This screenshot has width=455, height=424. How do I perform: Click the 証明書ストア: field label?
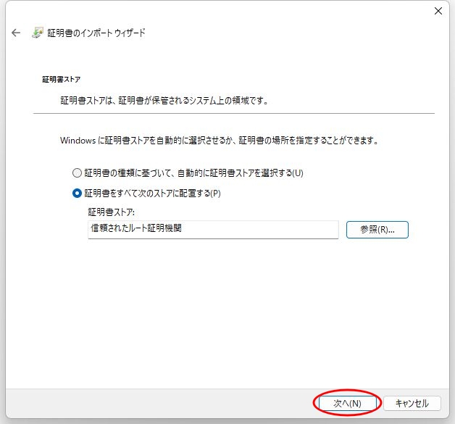pos(111,212)
